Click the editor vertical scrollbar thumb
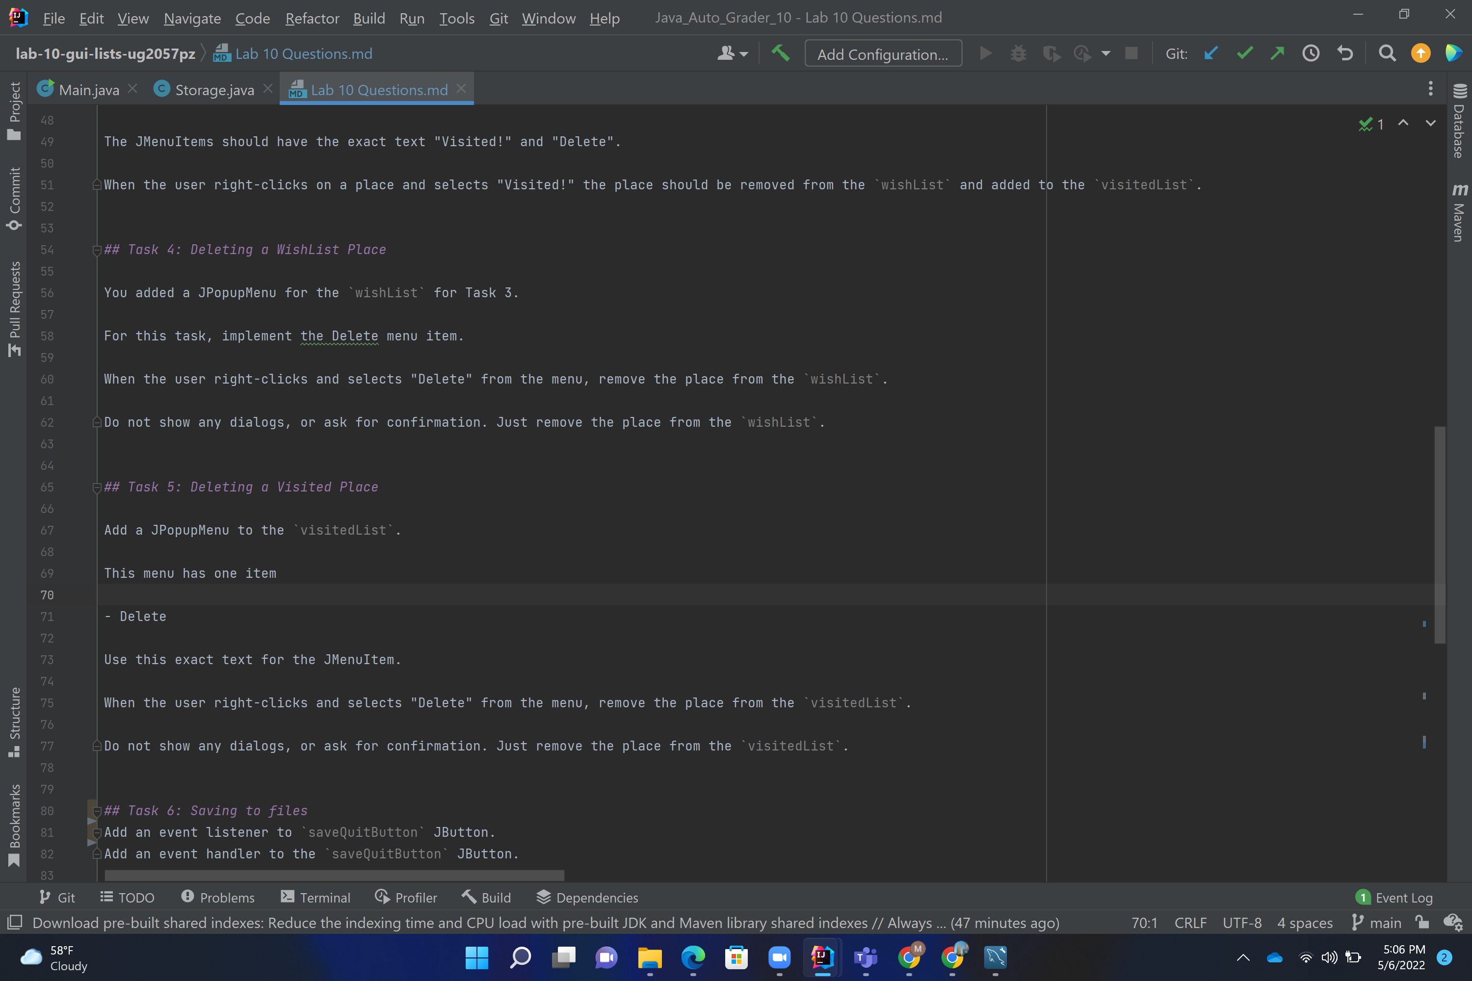Viewport: 1472px width, 981px height. pos(1440,534)
